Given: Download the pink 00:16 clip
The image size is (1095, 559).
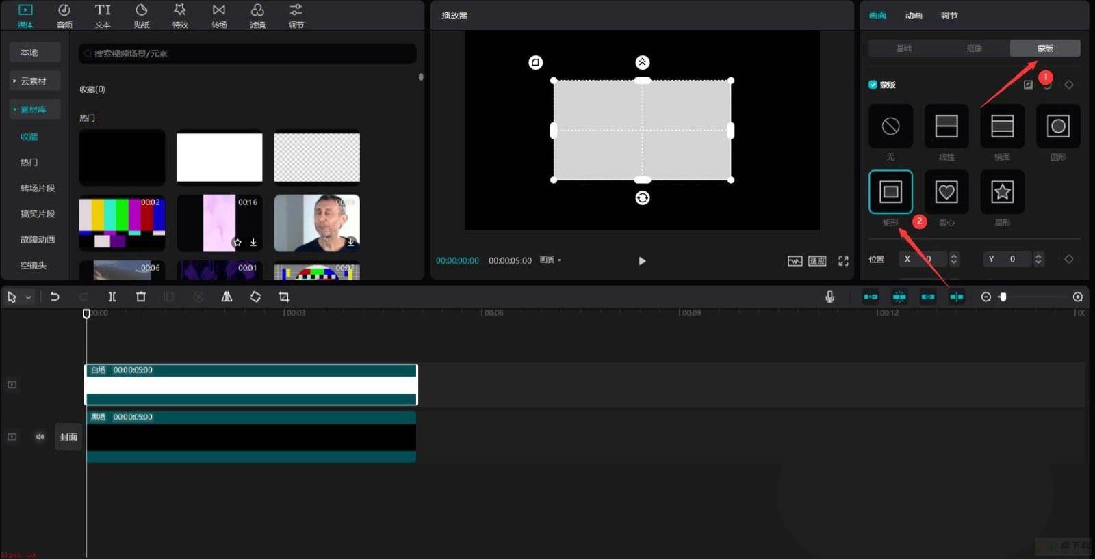Looking at the screenshot, I should coord(253,243).
